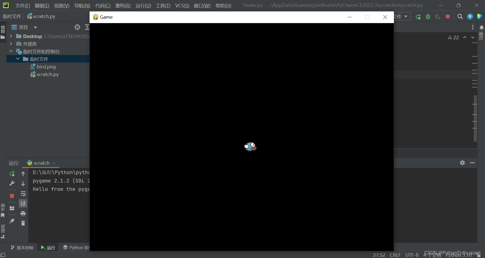Click the previous problem up arrow
This screenshot has width=485, height=258.
(x=465, y=37)
